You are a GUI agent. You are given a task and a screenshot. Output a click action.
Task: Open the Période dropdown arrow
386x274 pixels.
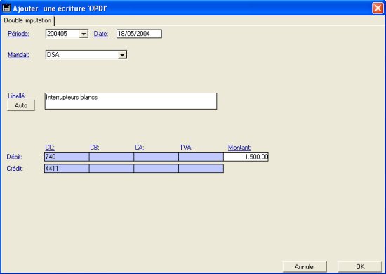tap(84, 34)
